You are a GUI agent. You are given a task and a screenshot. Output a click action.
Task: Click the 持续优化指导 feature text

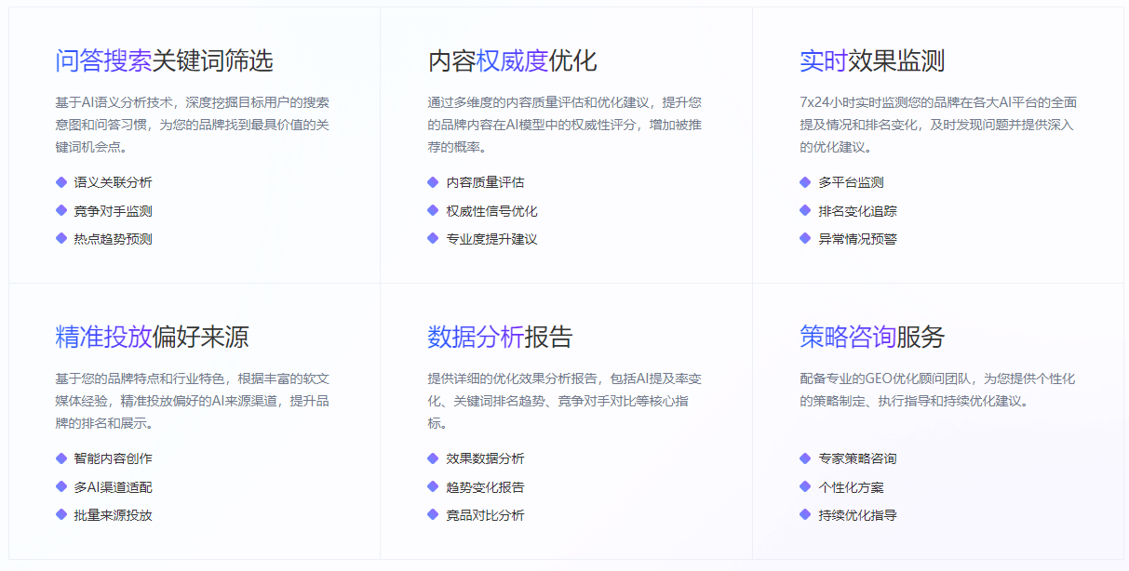pyautogui.click(x=857, y=515)
